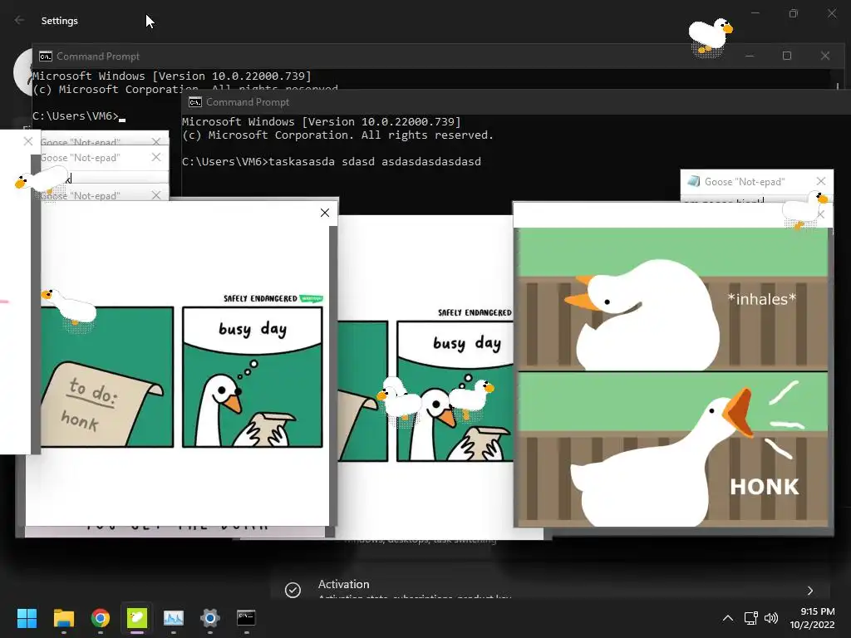Minimize the back Command Prompt window
Viewport: 851px width, 638px height.
pyautogui.click(x=750, y=56)
